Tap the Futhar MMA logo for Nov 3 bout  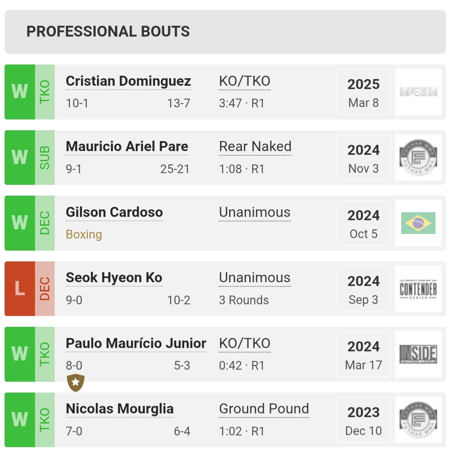click(x=418, y=158)
